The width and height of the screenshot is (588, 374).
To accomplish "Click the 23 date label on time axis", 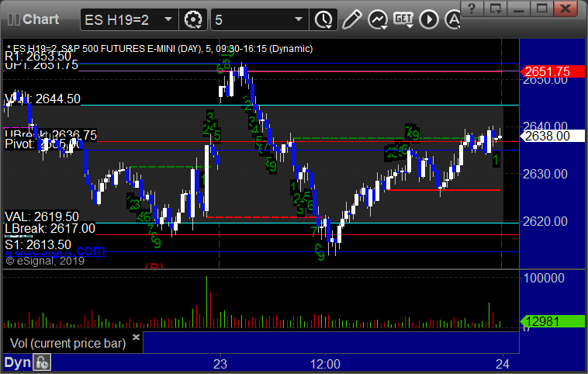I will pyautogui.click(x=220, y=364).
